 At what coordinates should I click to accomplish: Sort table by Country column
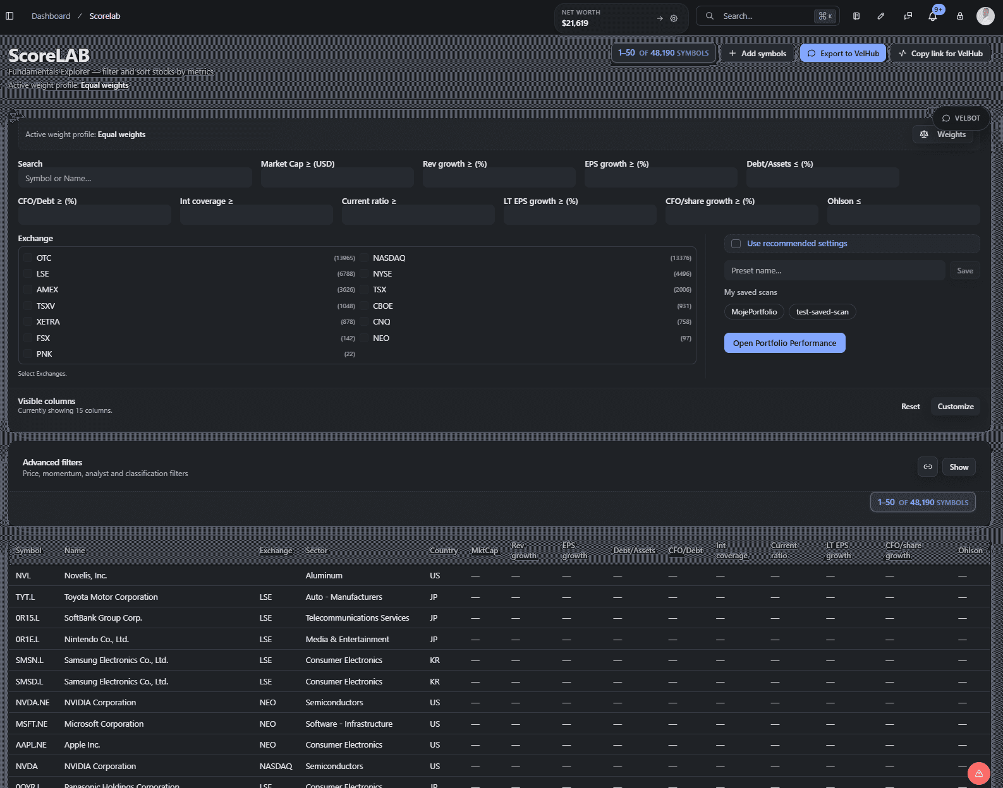(444, 551)
